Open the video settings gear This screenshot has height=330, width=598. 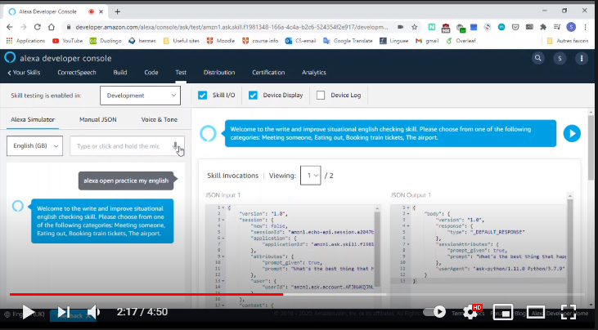(472, 312)
